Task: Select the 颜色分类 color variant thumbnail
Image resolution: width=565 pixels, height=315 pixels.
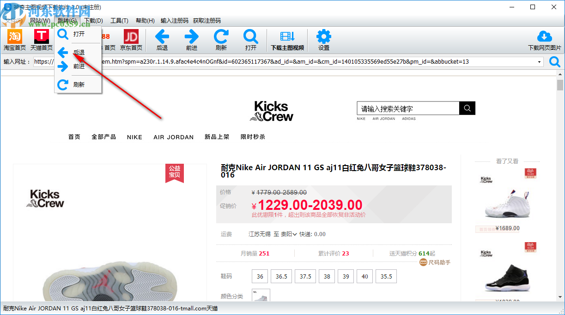Action: pyautogui.click(x=261, y=296)
